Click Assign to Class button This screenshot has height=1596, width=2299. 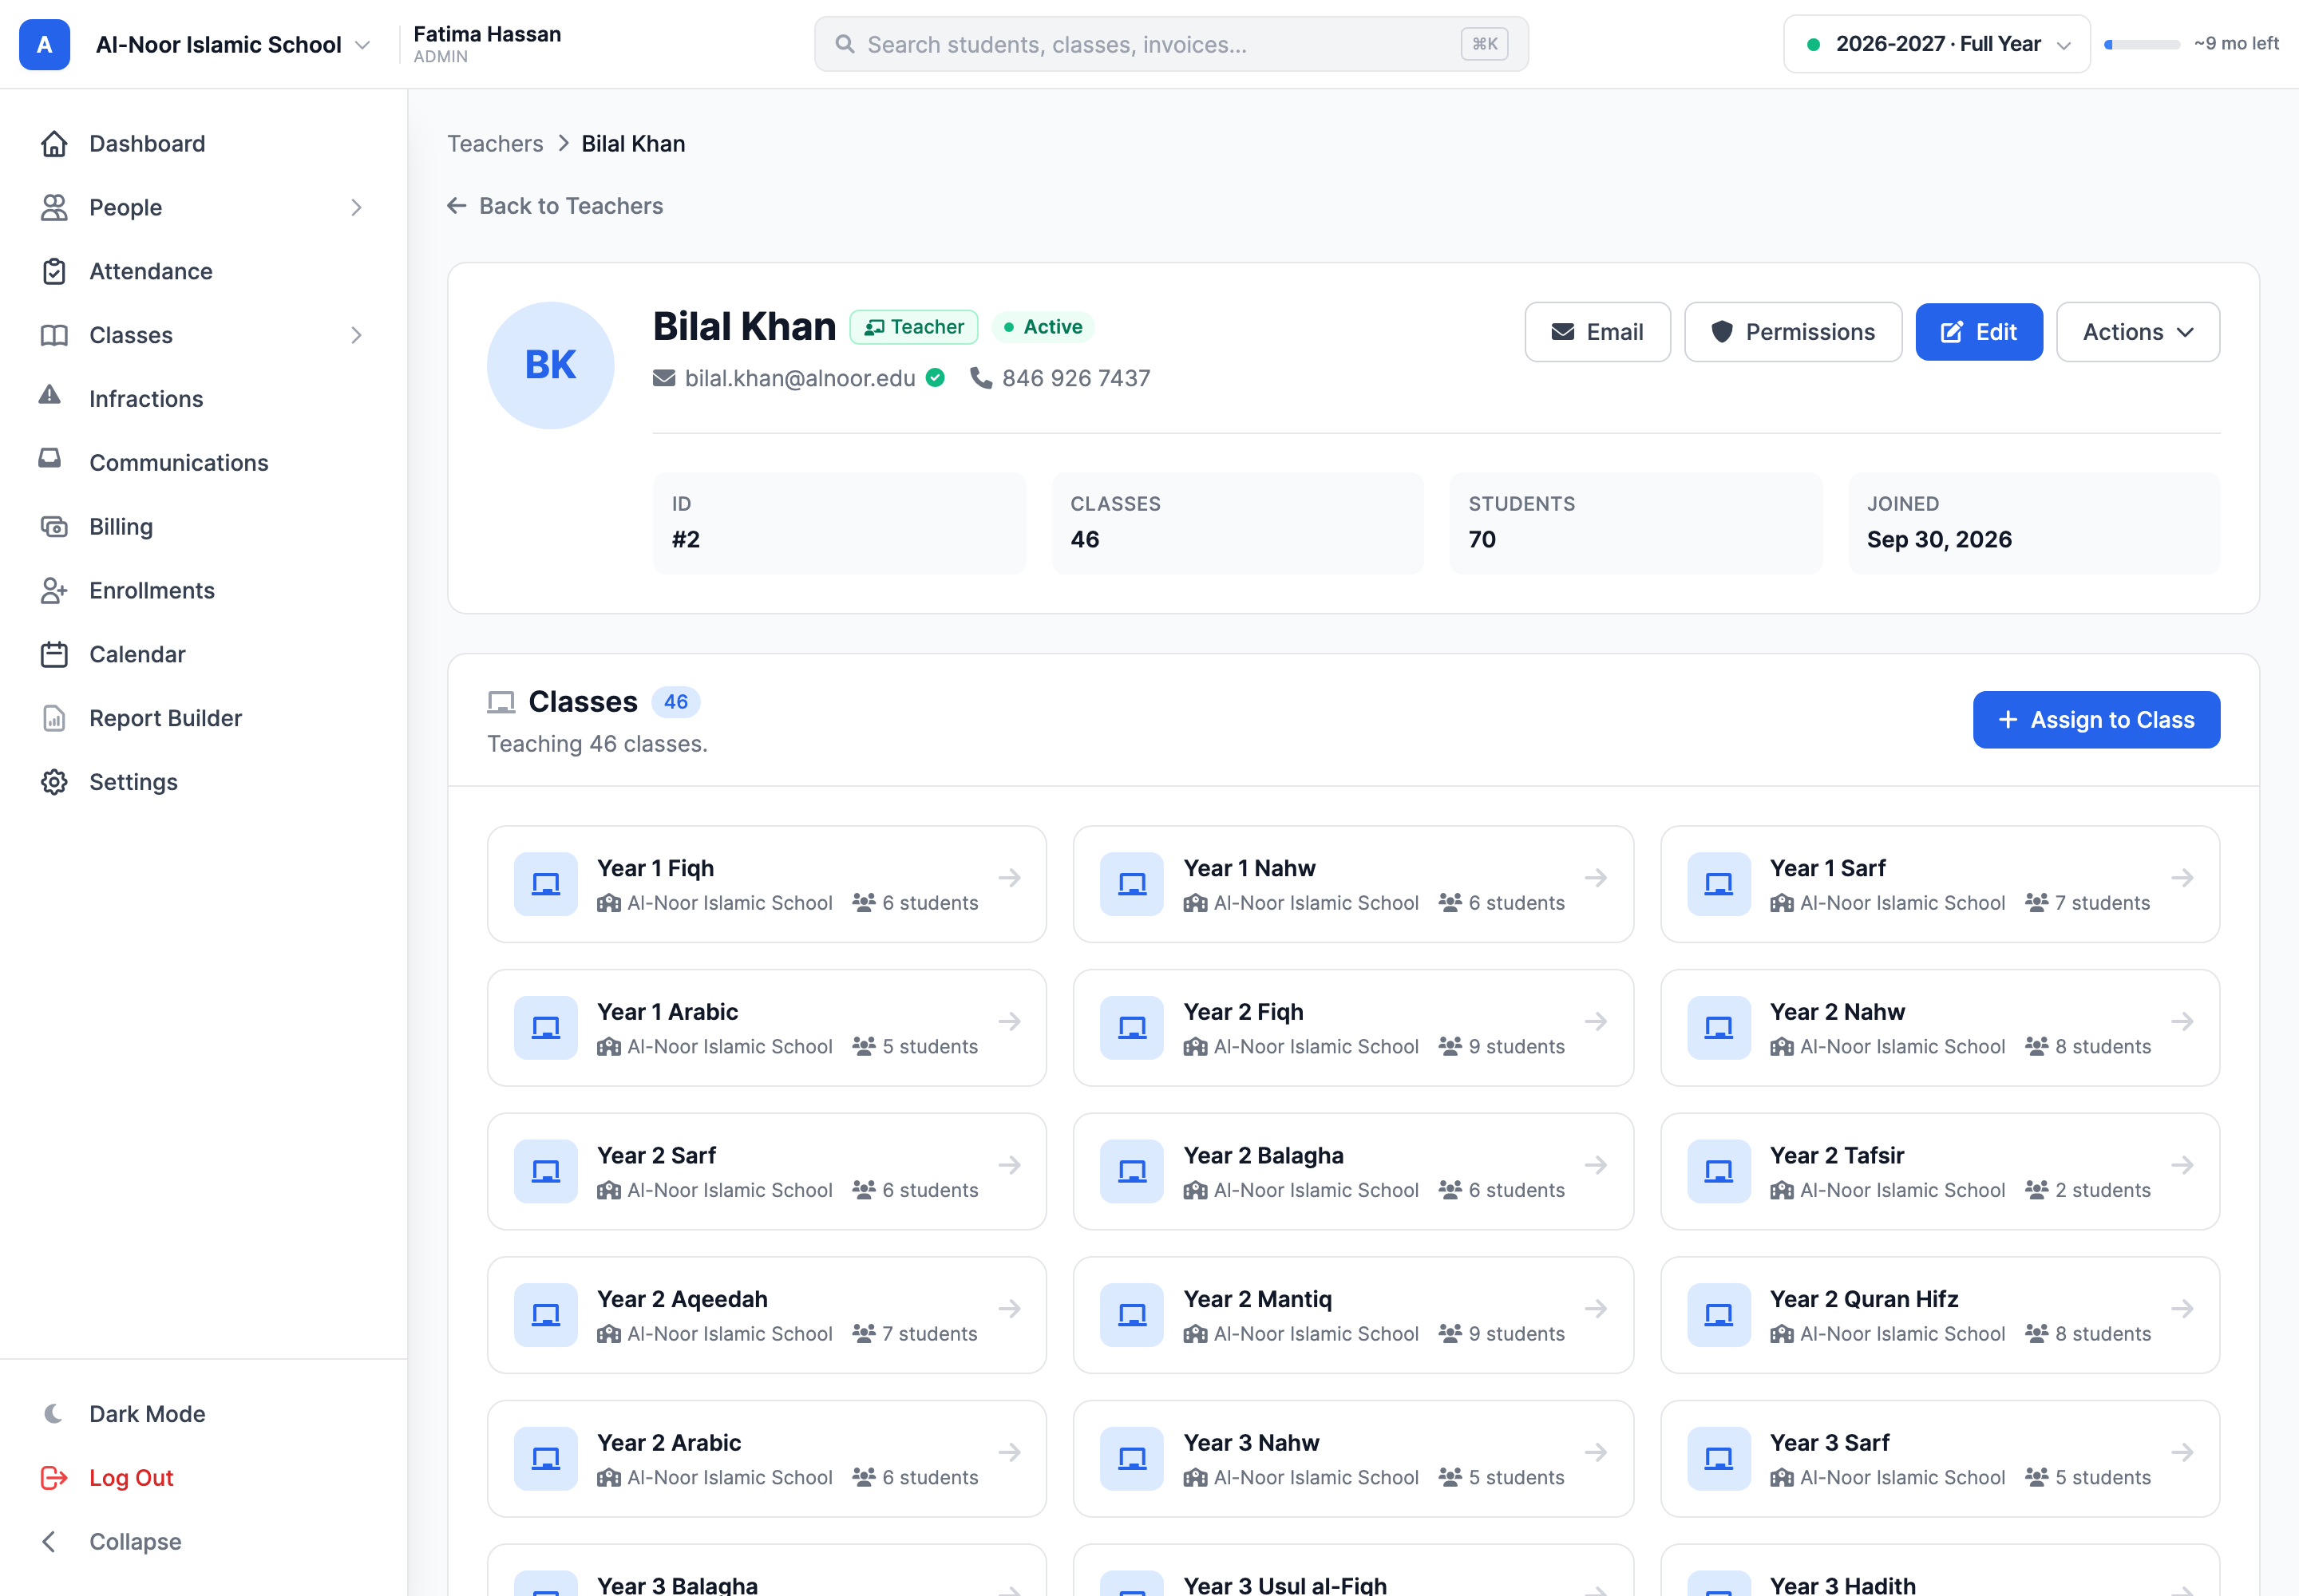coord(2096,720)
